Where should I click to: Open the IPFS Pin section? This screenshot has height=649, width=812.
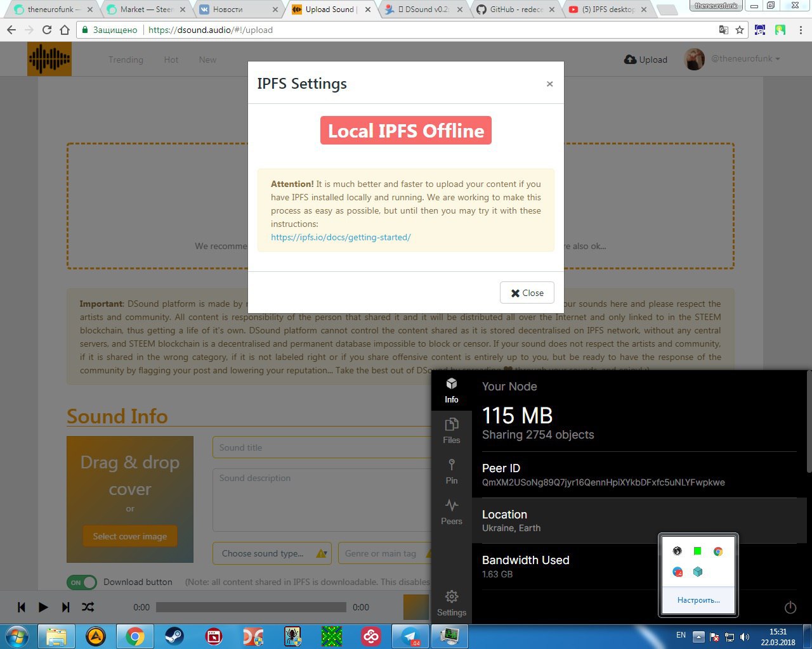pos(452,472)
